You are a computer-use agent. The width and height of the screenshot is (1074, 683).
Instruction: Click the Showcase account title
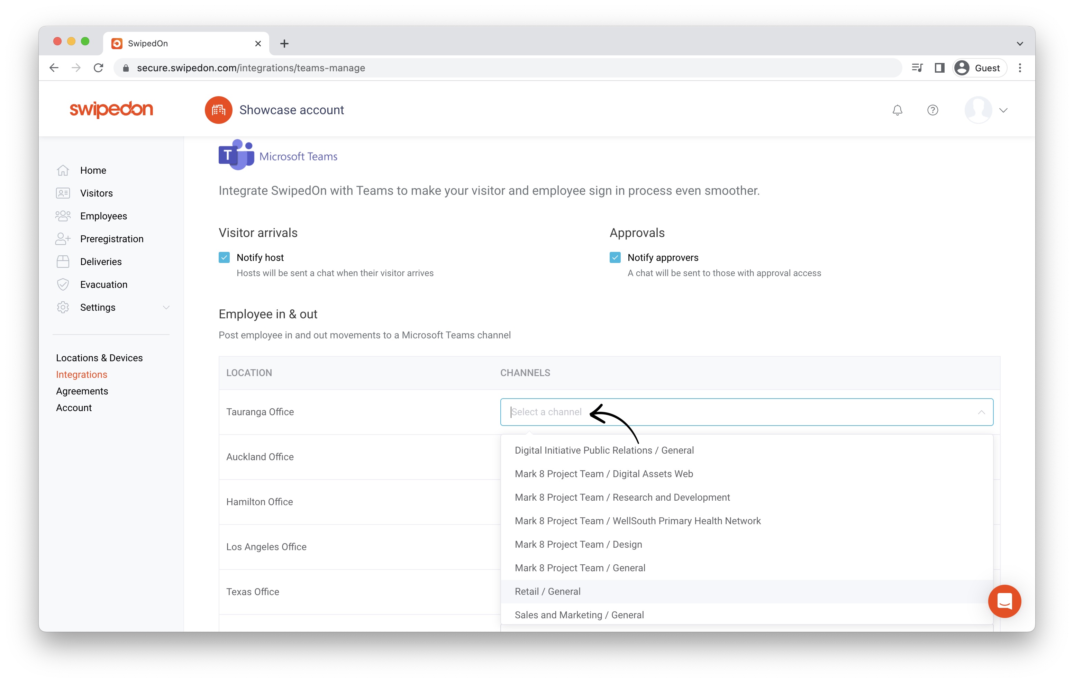292,110
